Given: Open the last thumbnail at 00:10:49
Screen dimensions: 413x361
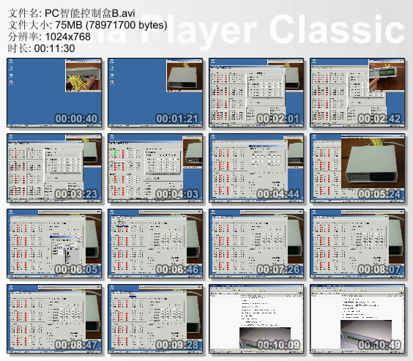Looking at the screenshot, I should click(357, 319).
